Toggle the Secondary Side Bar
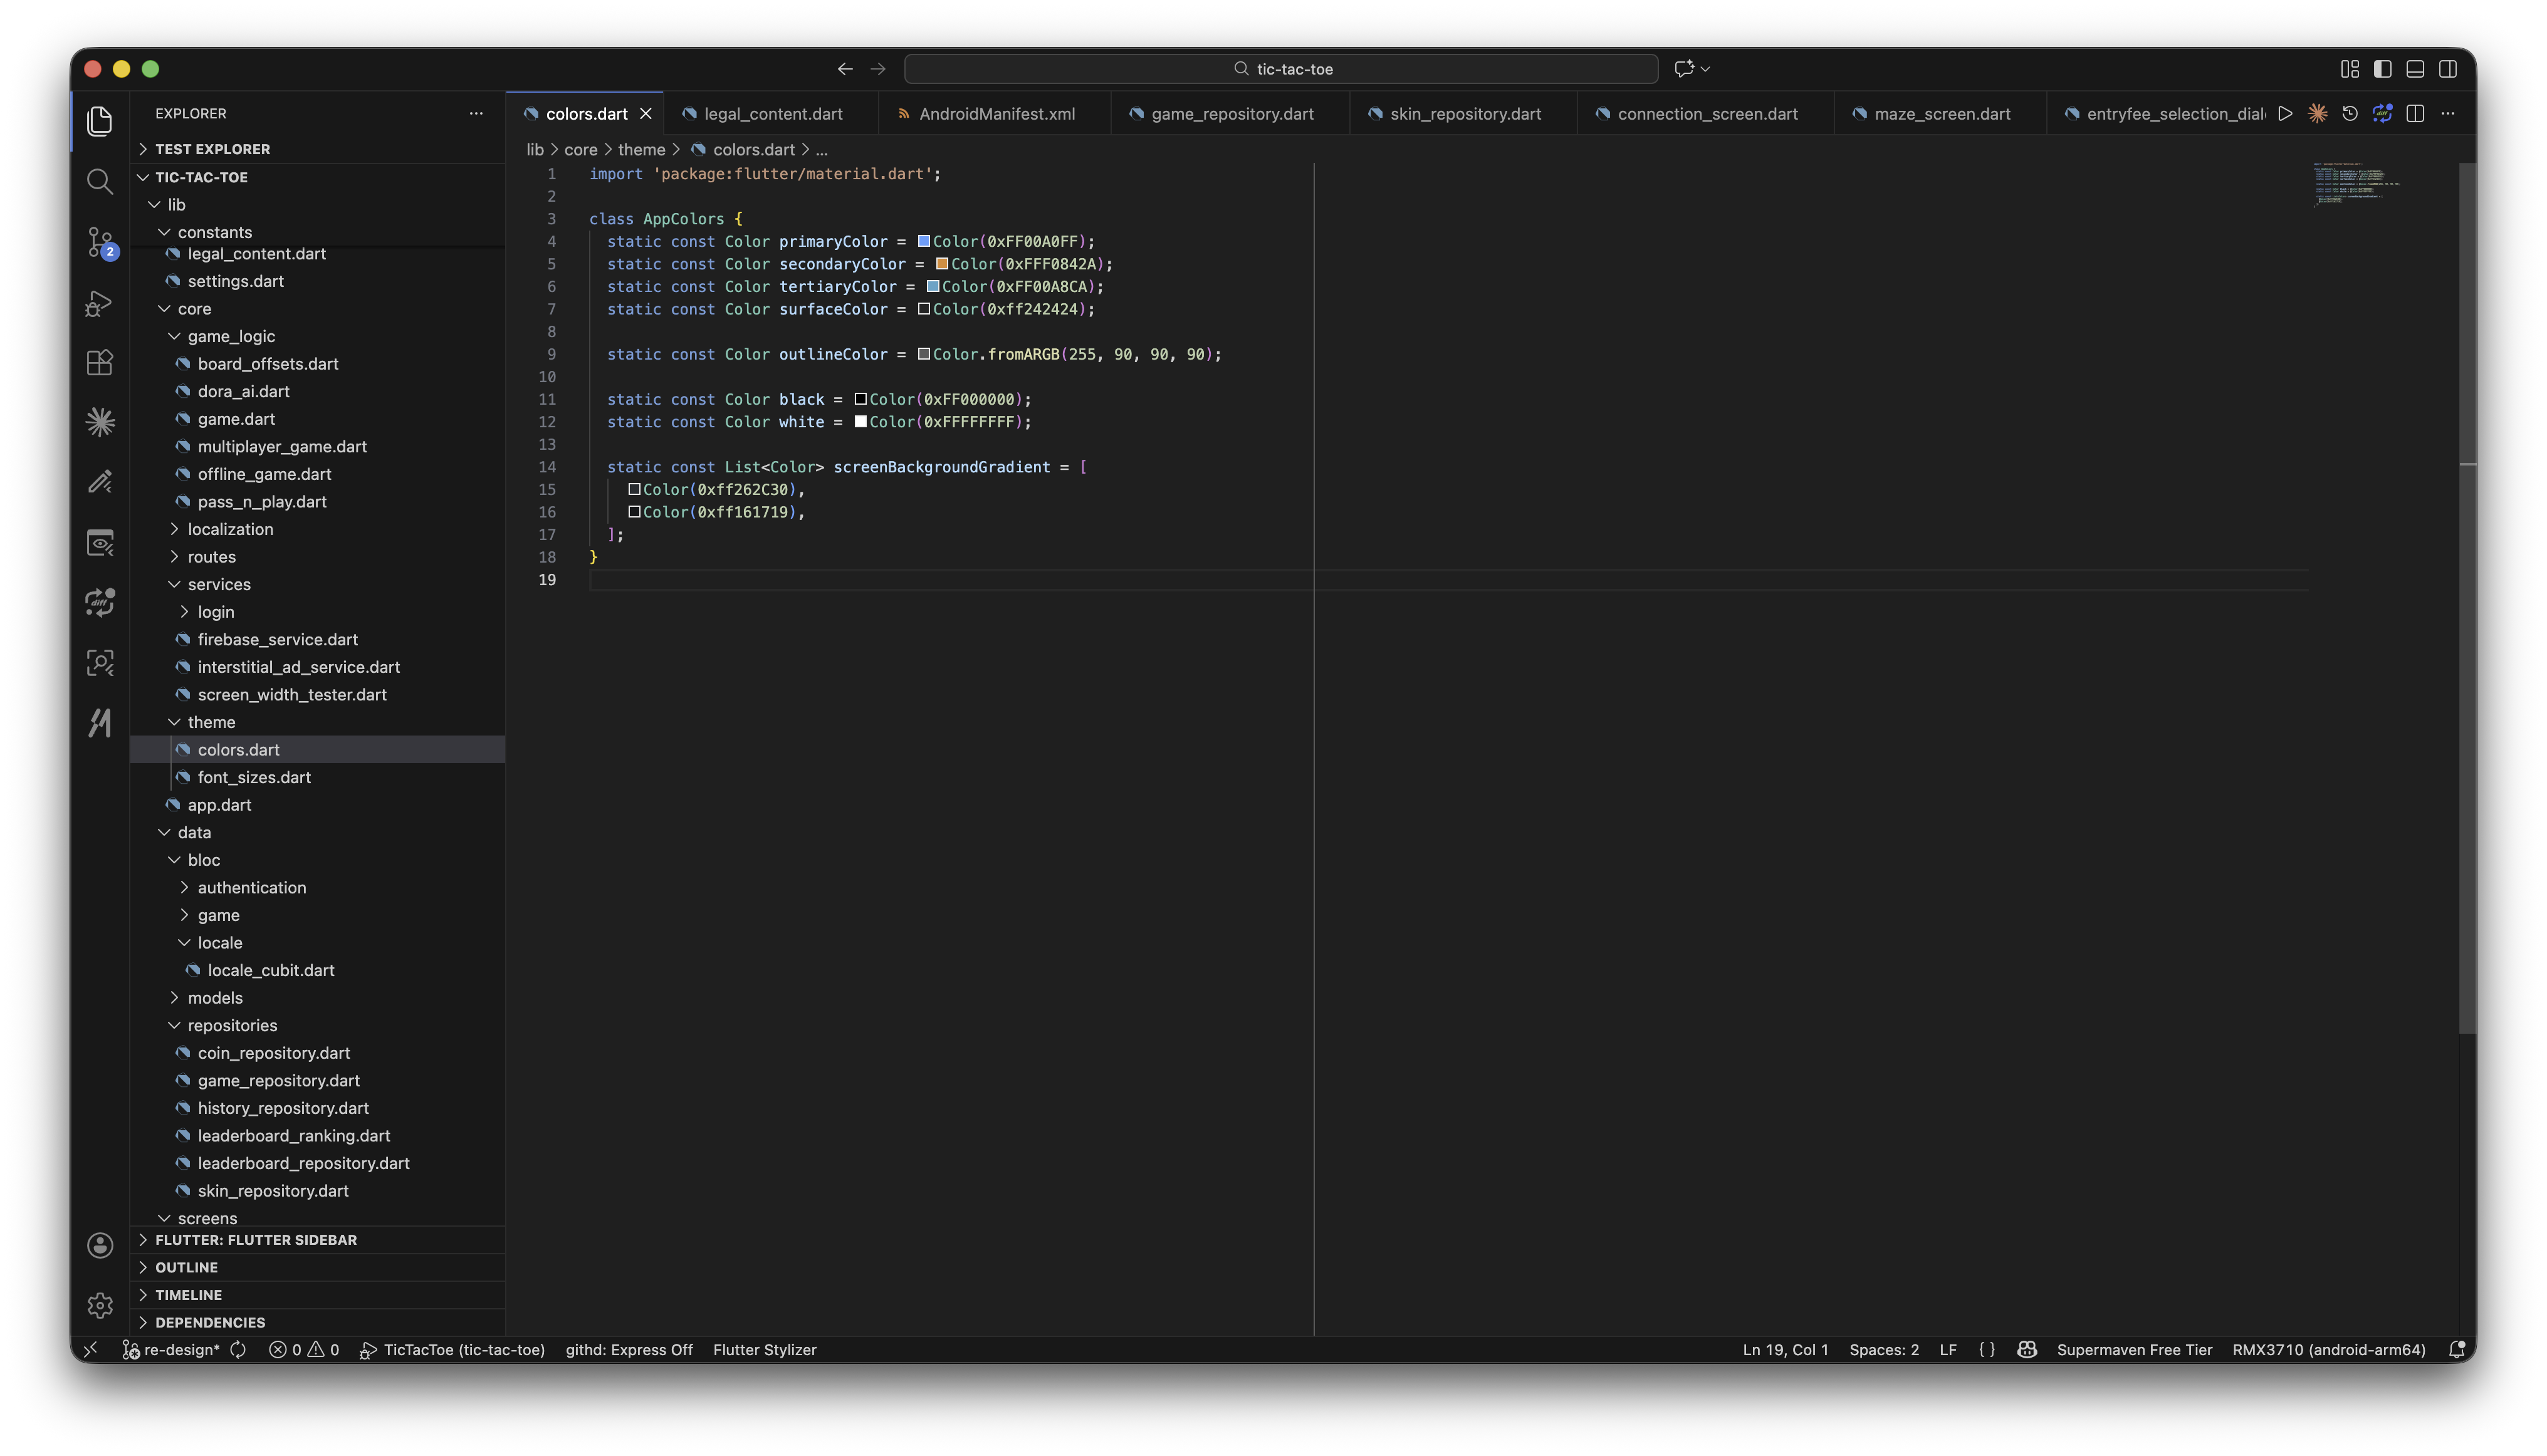Image resolution: width=2547 pixels, height=1456 pixels. tap(2448, 69)
